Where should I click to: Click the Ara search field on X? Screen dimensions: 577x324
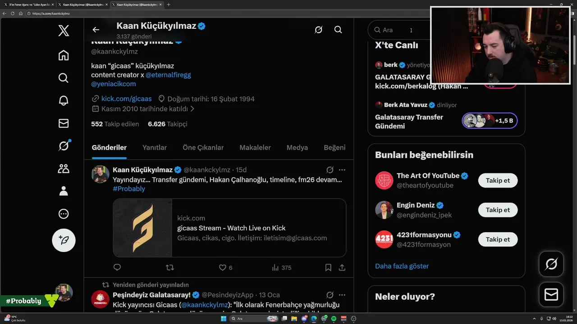399,30
